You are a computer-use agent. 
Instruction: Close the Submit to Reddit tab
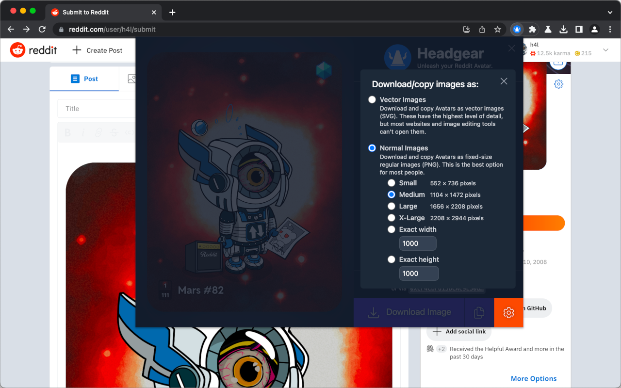point(154,12)
